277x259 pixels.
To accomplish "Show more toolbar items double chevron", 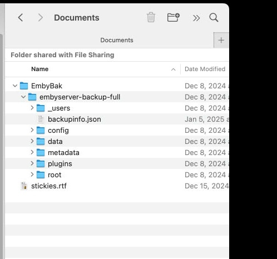I will click(196, 18).
